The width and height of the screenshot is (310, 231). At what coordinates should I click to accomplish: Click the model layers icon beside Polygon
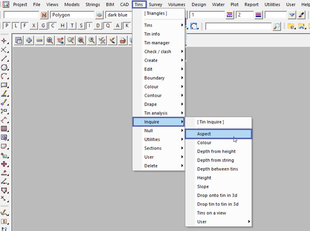pos(99,15)
